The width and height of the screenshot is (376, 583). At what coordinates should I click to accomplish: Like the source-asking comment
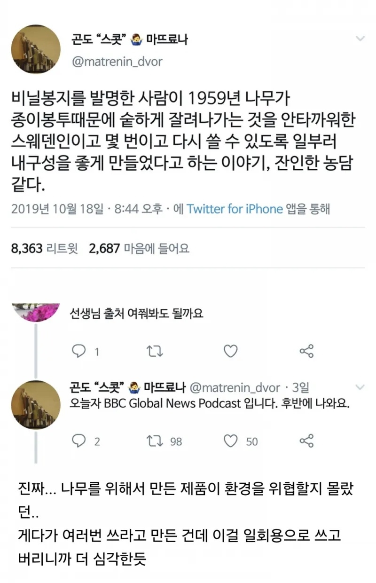point(230,351)
